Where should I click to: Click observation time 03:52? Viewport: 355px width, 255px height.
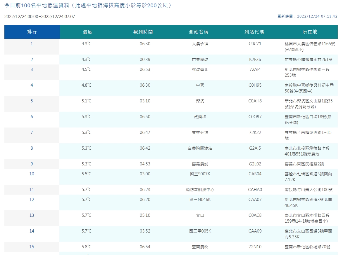pyautogui.click(x=145, y=231)
